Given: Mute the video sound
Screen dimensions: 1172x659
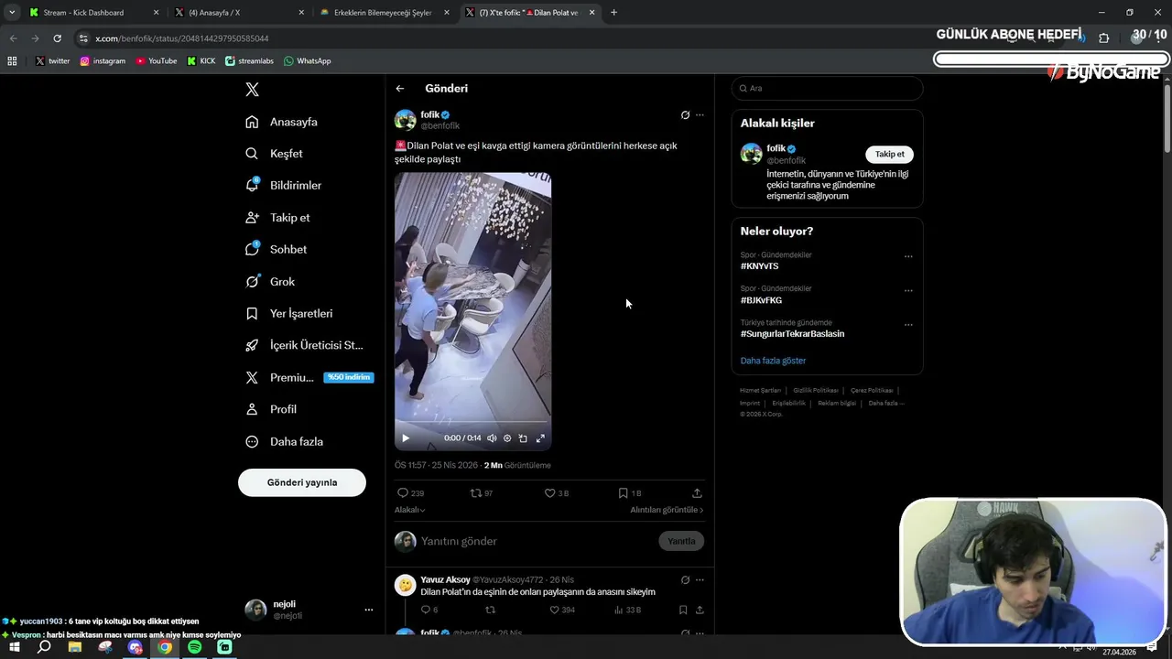Looking at the screenshot, I should click(x=492, y=438).
